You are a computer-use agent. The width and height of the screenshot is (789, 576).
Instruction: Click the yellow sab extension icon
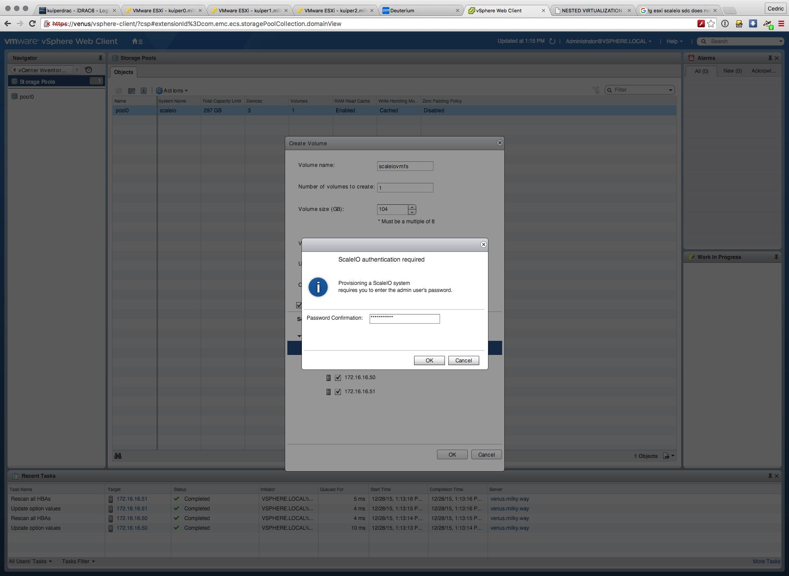tap(739, 24)
